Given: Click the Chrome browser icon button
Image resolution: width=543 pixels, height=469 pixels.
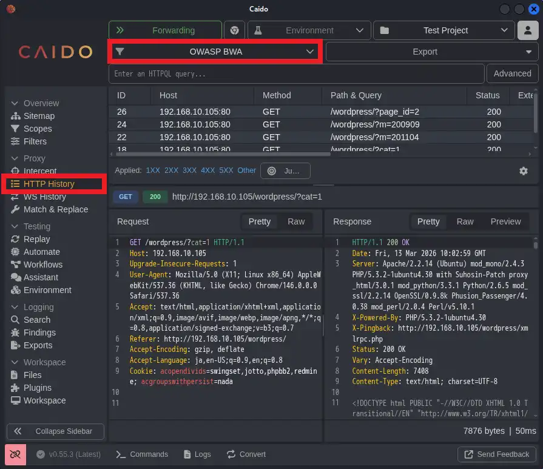Looking at the screenshot, I should [x=235, y=30].
